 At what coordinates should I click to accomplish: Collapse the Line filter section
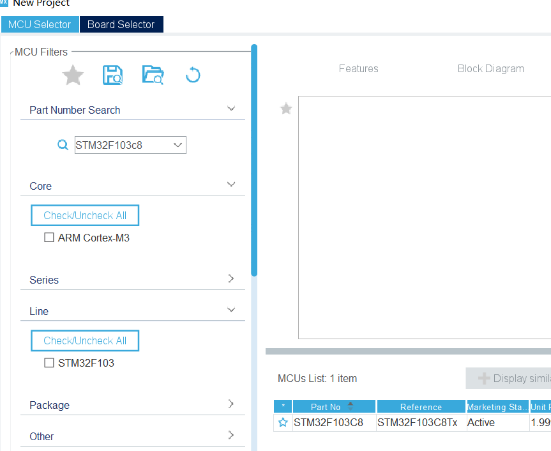(x=231, y=310)
